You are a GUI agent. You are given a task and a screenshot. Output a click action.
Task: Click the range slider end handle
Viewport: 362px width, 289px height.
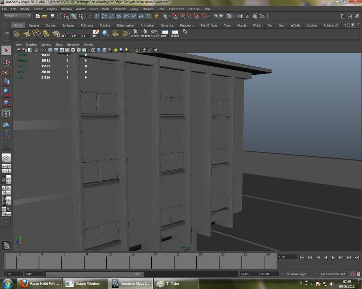(x=141, y=274)
